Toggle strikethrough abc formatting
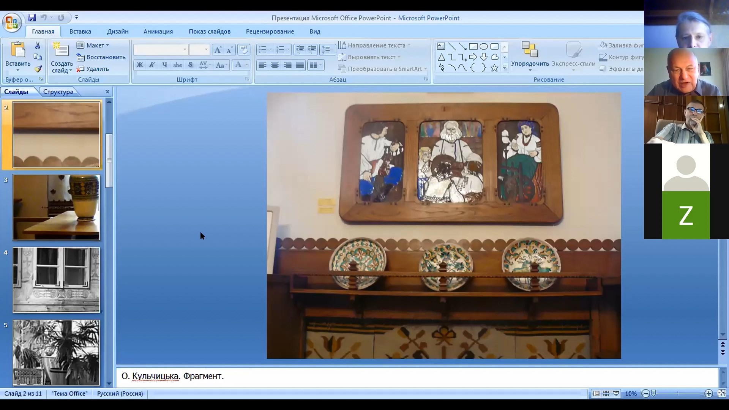729x410 pixels. coord(178,65)
